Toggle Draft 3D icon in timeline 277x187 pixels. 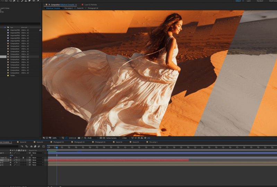27,146
